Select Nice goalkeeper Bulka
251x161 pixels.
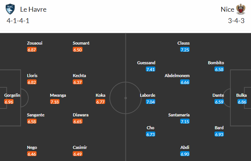coord(241,95)
